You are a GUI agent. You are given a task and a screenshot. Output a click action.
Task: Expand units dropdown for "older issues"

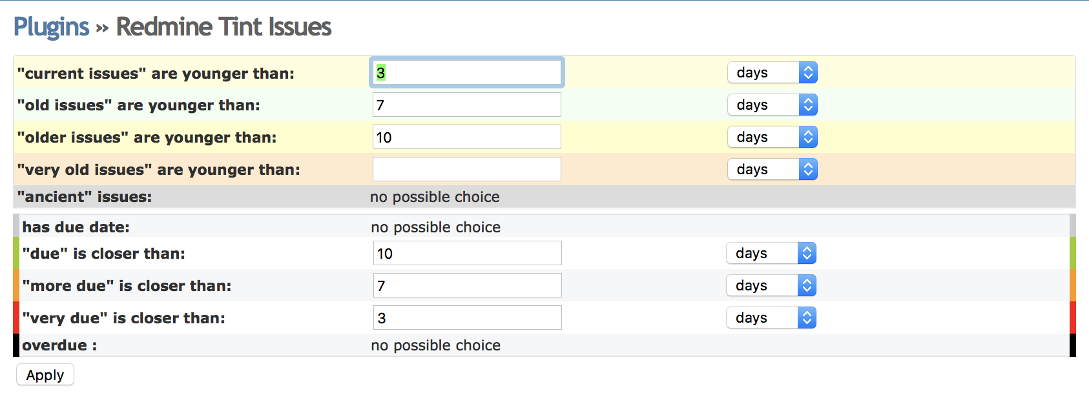pyautogui.click(x=773, y=137)
